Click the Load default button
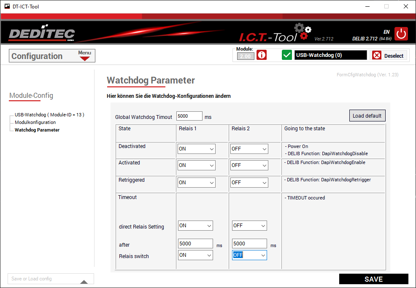416x288 pixels. point(367,116)
